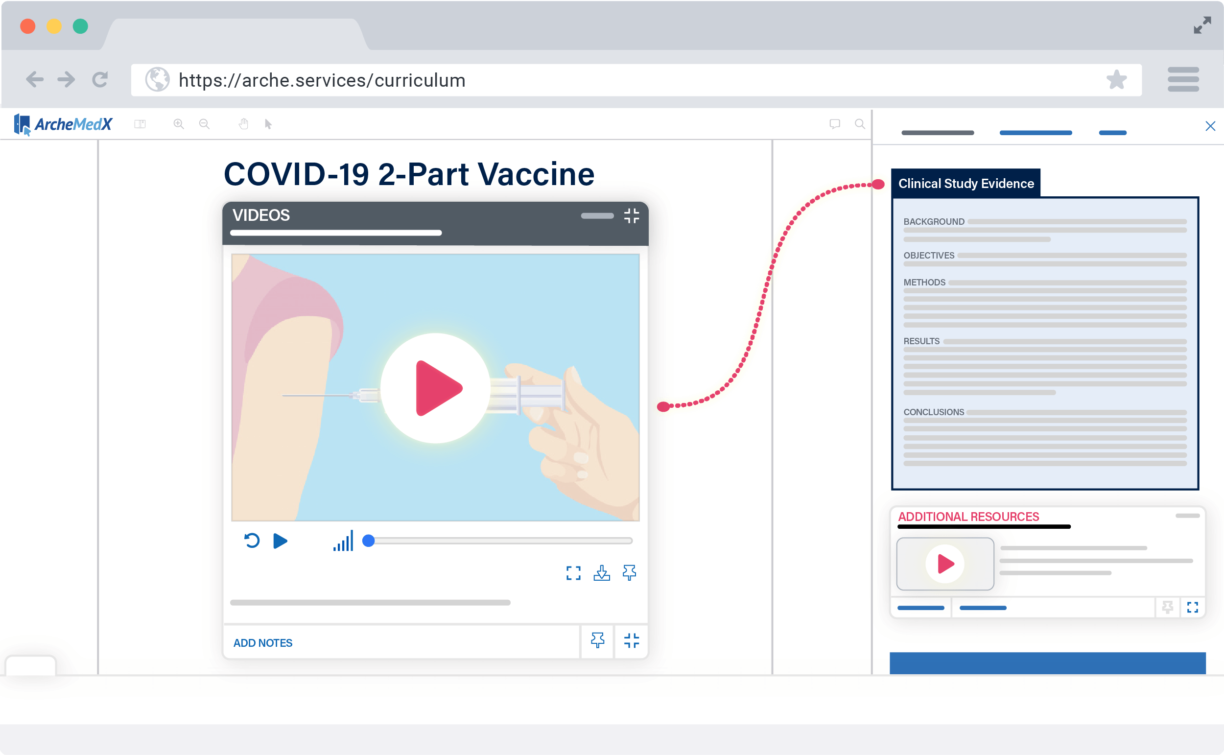Reload the page with refresh icon

(x=100, y=79)
